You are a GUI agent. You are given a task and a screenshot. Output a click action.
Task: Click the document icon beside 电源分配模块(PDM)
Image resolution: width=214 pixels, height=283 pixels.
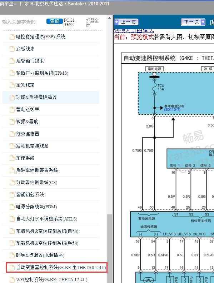[x=12, y=207]
